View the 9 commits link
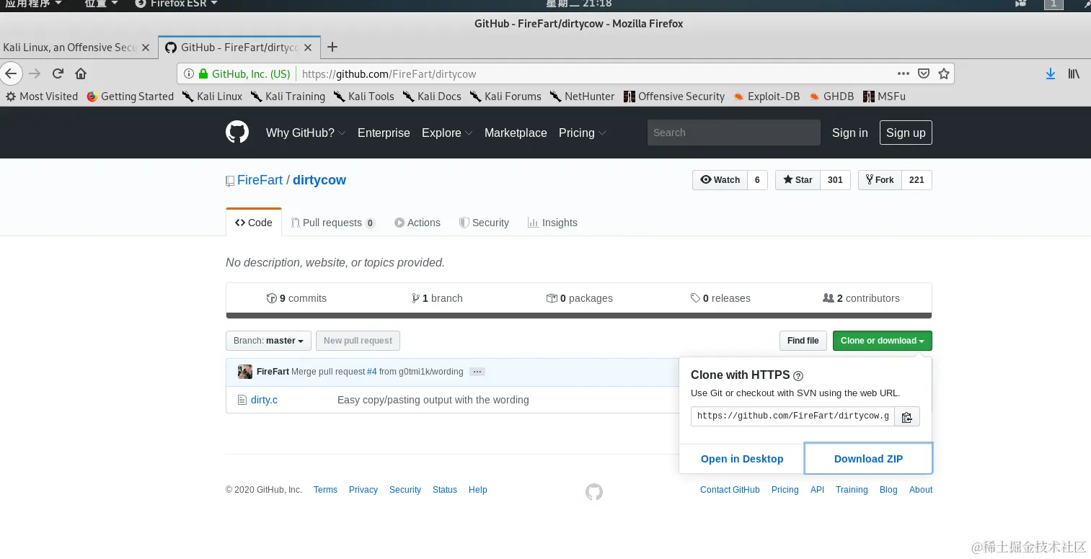Screen dimensions: 1091x559 (x=296, y=298)
